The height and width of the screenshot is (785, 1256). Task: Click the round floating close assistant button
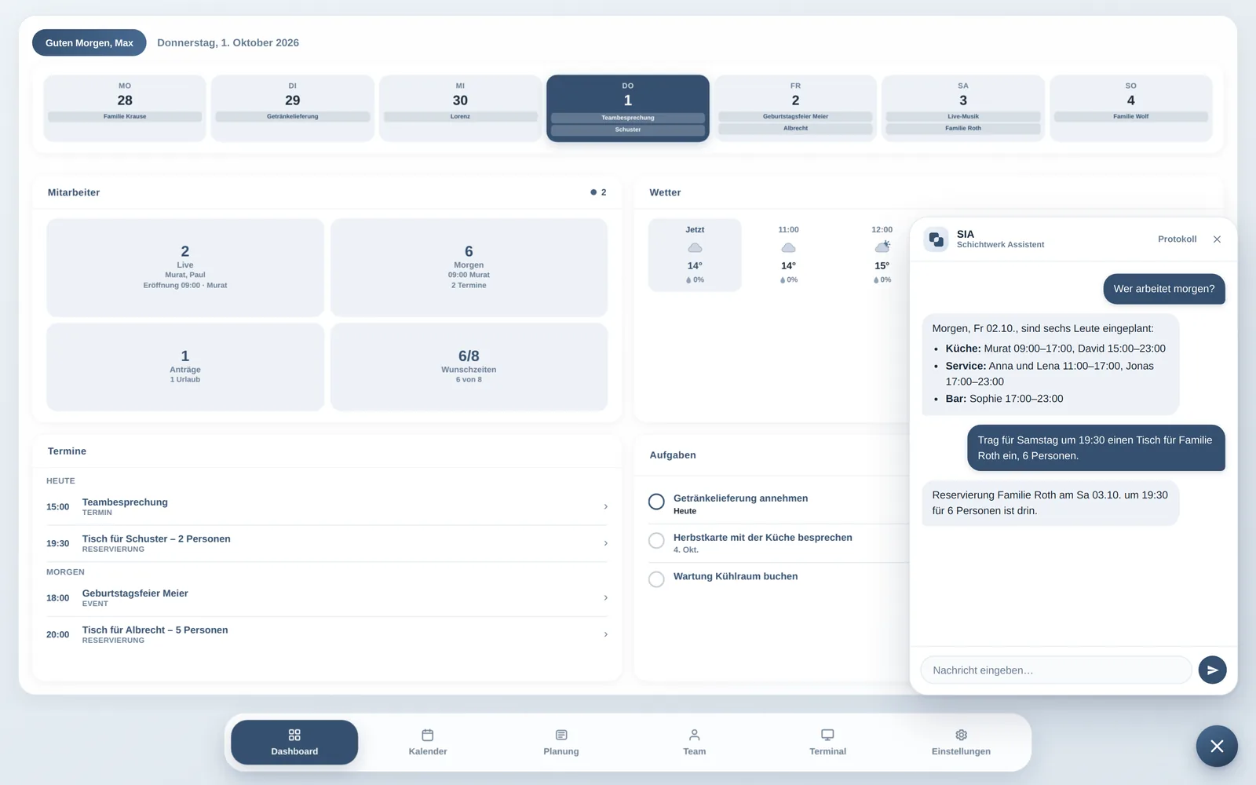(x=1217, y=746)
